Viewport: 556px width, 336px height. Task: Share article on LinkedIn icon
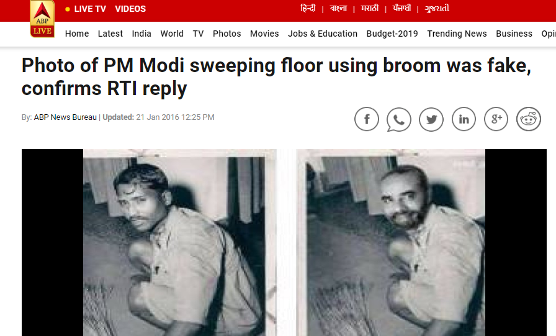pos(464,119)
